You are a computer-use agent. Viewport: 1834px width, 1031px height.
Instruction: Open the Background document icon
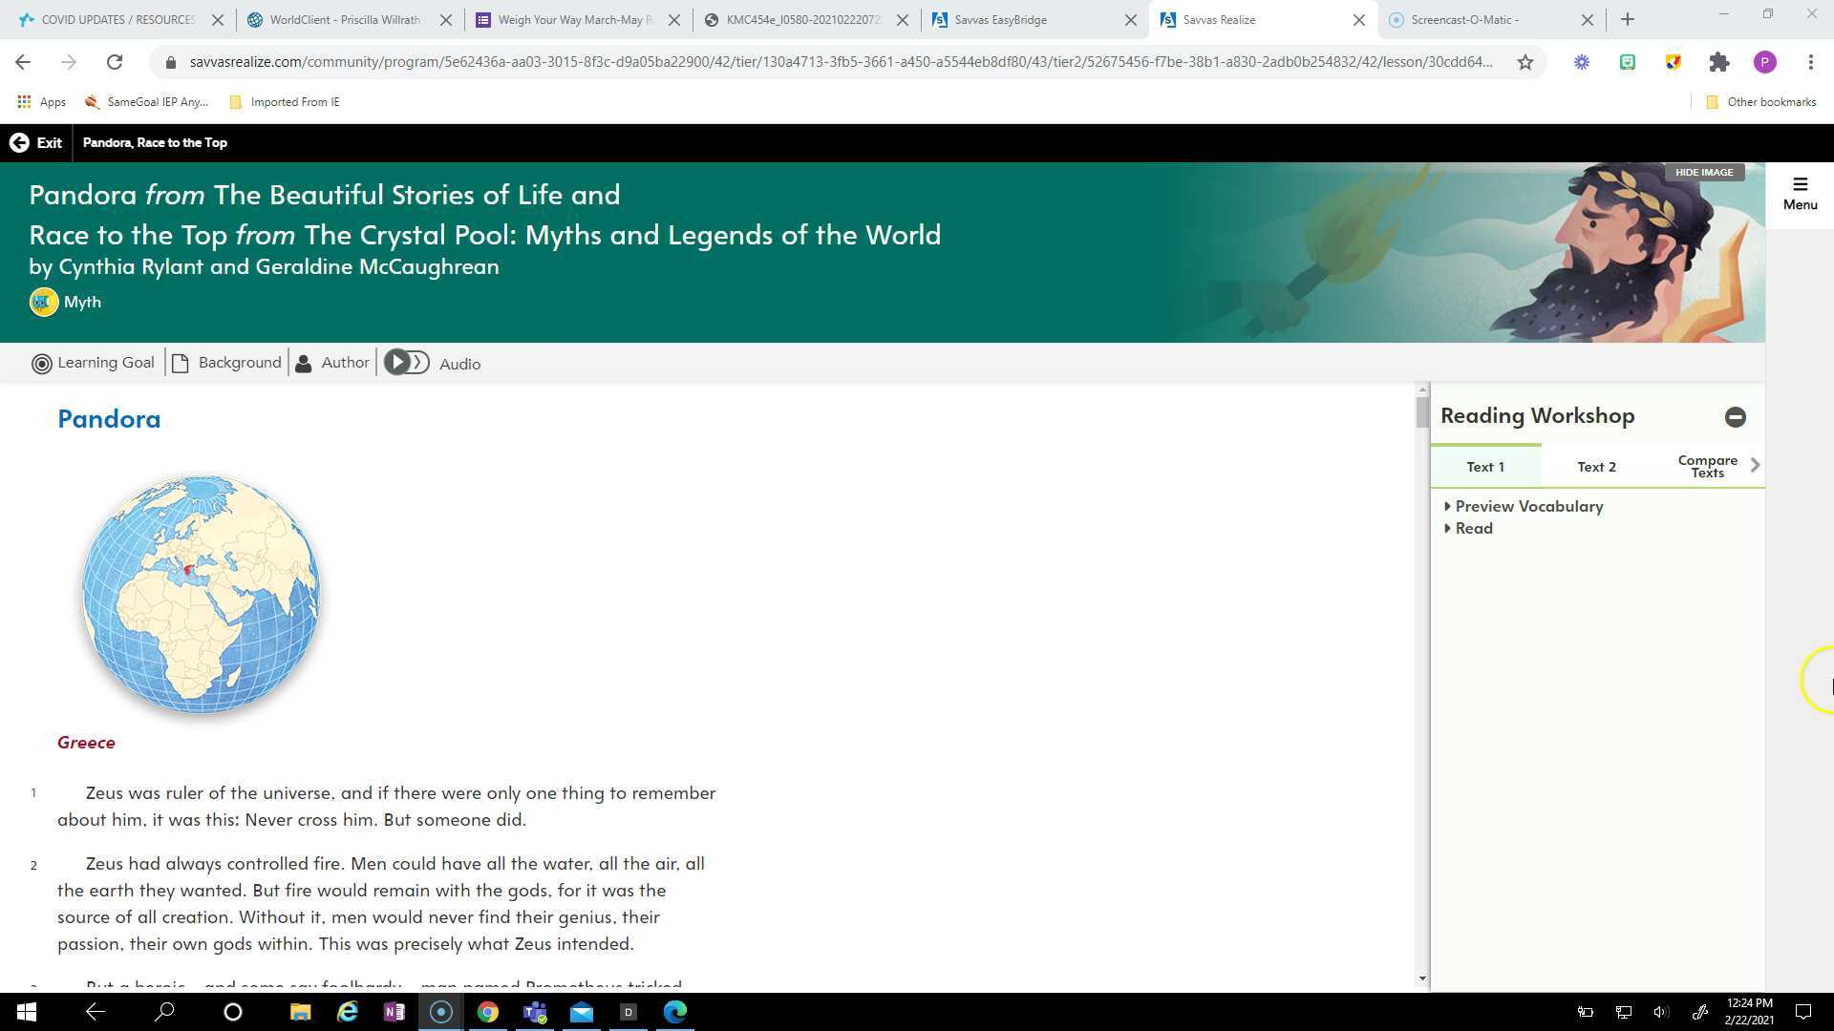[x=181, y=364]
